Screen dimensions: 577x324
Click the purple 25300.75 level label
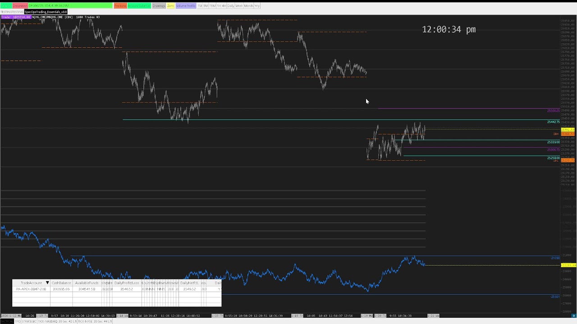(x=553, y=150)
